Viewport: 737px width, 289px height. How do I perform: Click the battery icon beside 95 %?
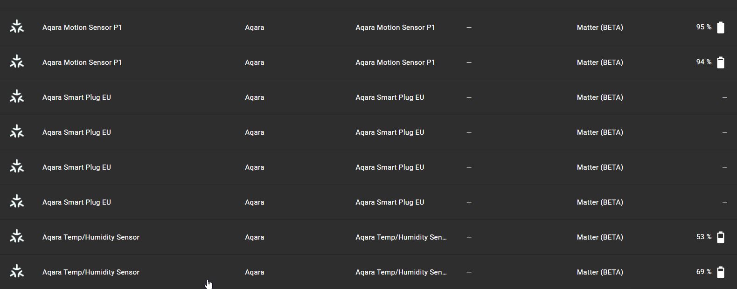click(721, 28)
